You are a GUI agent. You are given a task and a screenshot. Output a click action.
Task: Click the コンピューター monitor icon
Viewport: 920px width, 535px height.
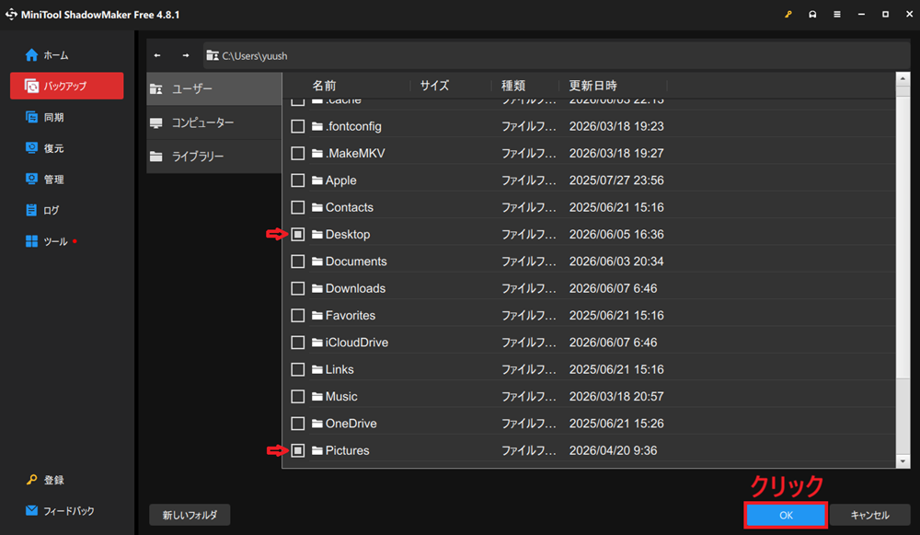[x=156, y=122]
